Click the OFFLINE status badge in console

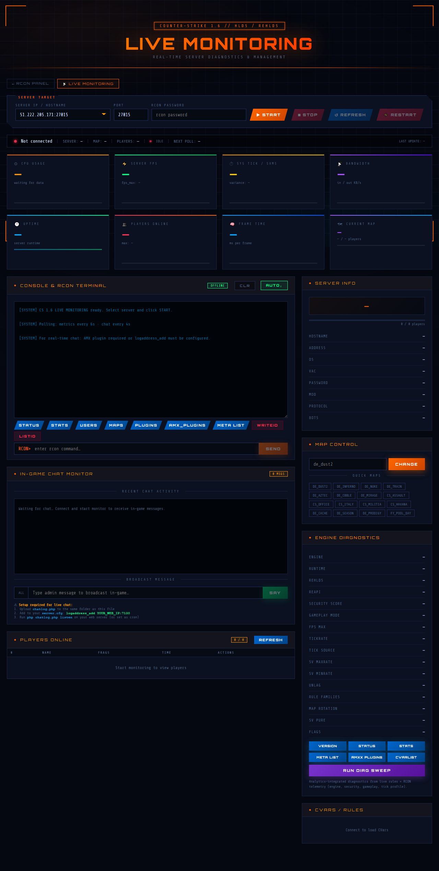pos(217,286)
